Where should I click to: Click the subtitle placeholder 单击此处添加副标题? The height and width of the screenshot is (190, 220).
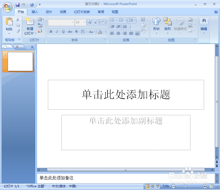126,132
